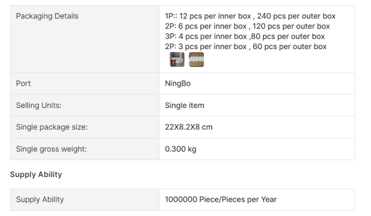The width and height of the screenshot is (371, 216).
Task: Click the Packaging Details row label
Action: 47,16
